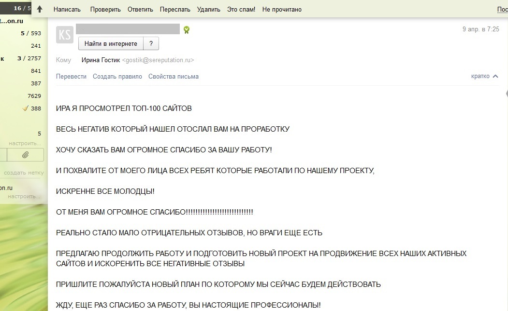Open the Перевести translate link
508x311 pixels.
[71, 76]
